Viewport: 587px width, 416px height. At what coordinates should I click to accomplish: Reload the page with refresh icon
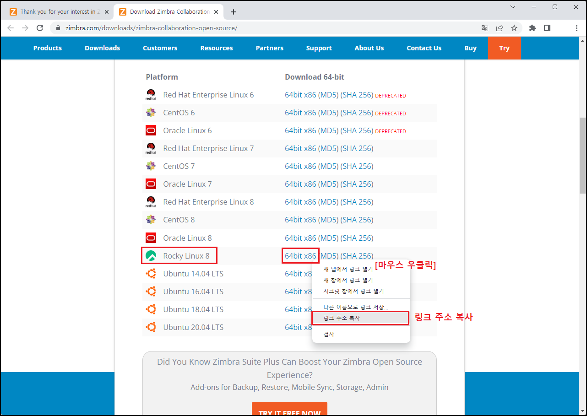(40, 28)
